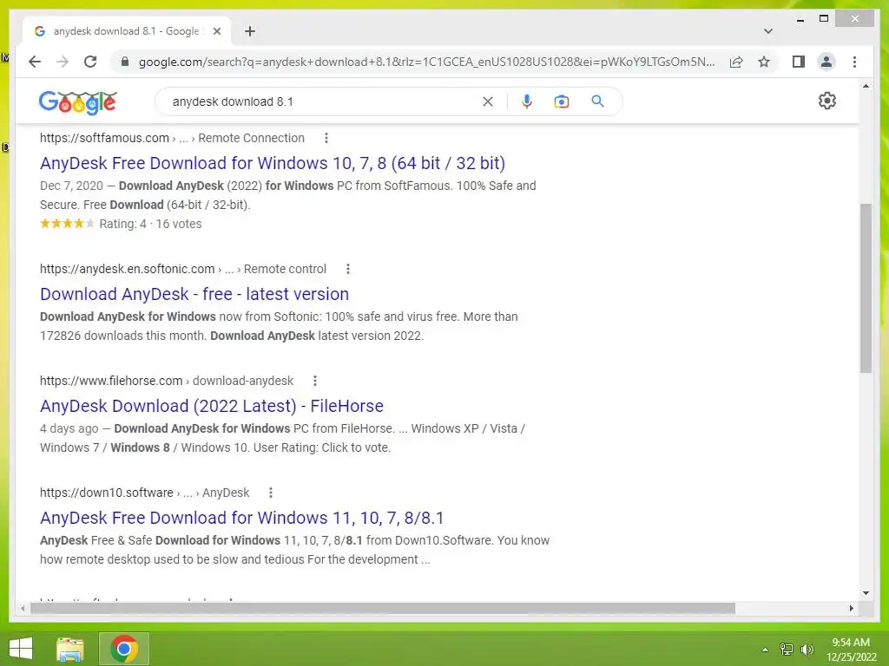The height and width of the screenshot is (666, 889).
Task: Submit search with magnifier icon
Action: [x=597, y=101]
